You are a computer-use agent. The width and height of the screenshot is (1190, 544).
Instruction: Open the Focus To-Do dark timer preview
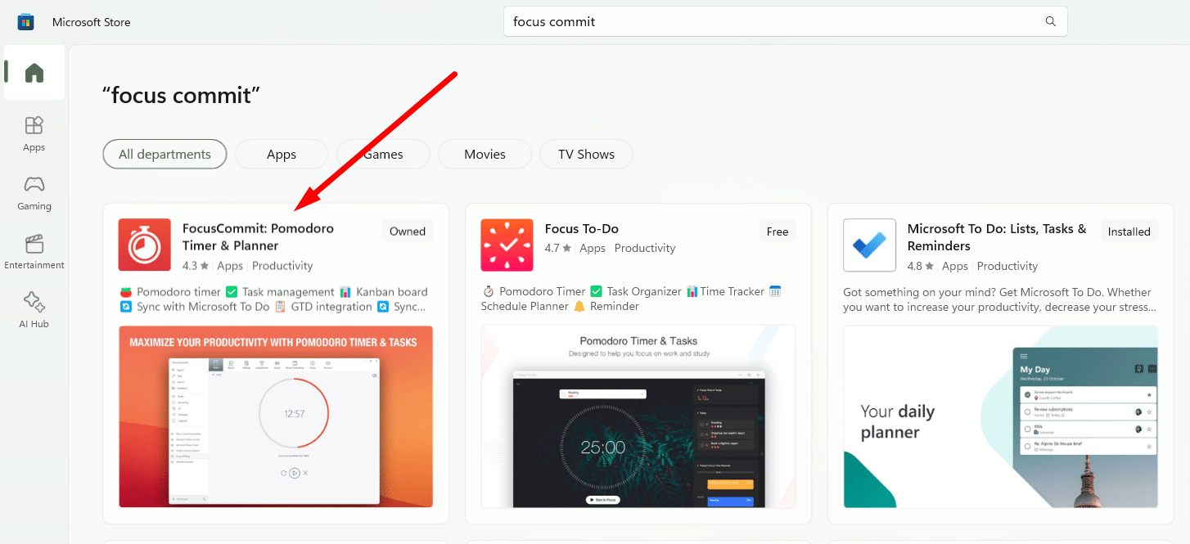click(x=638, y=416)
